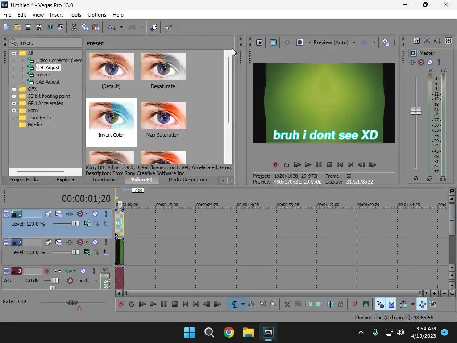The height and width of the screenshot is (343, 457).
Task: Play from start in preview transport
Action: [297, 165]
